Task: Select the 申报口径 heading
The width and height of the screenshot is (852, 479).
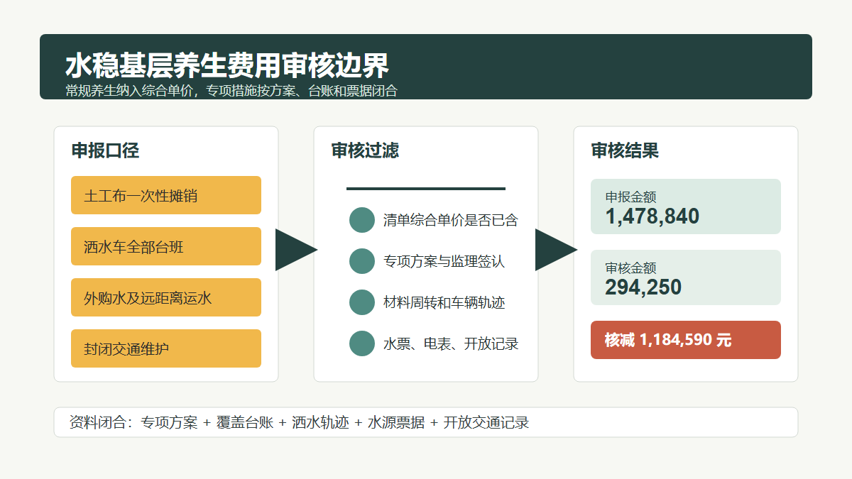Action: [105, 150]
